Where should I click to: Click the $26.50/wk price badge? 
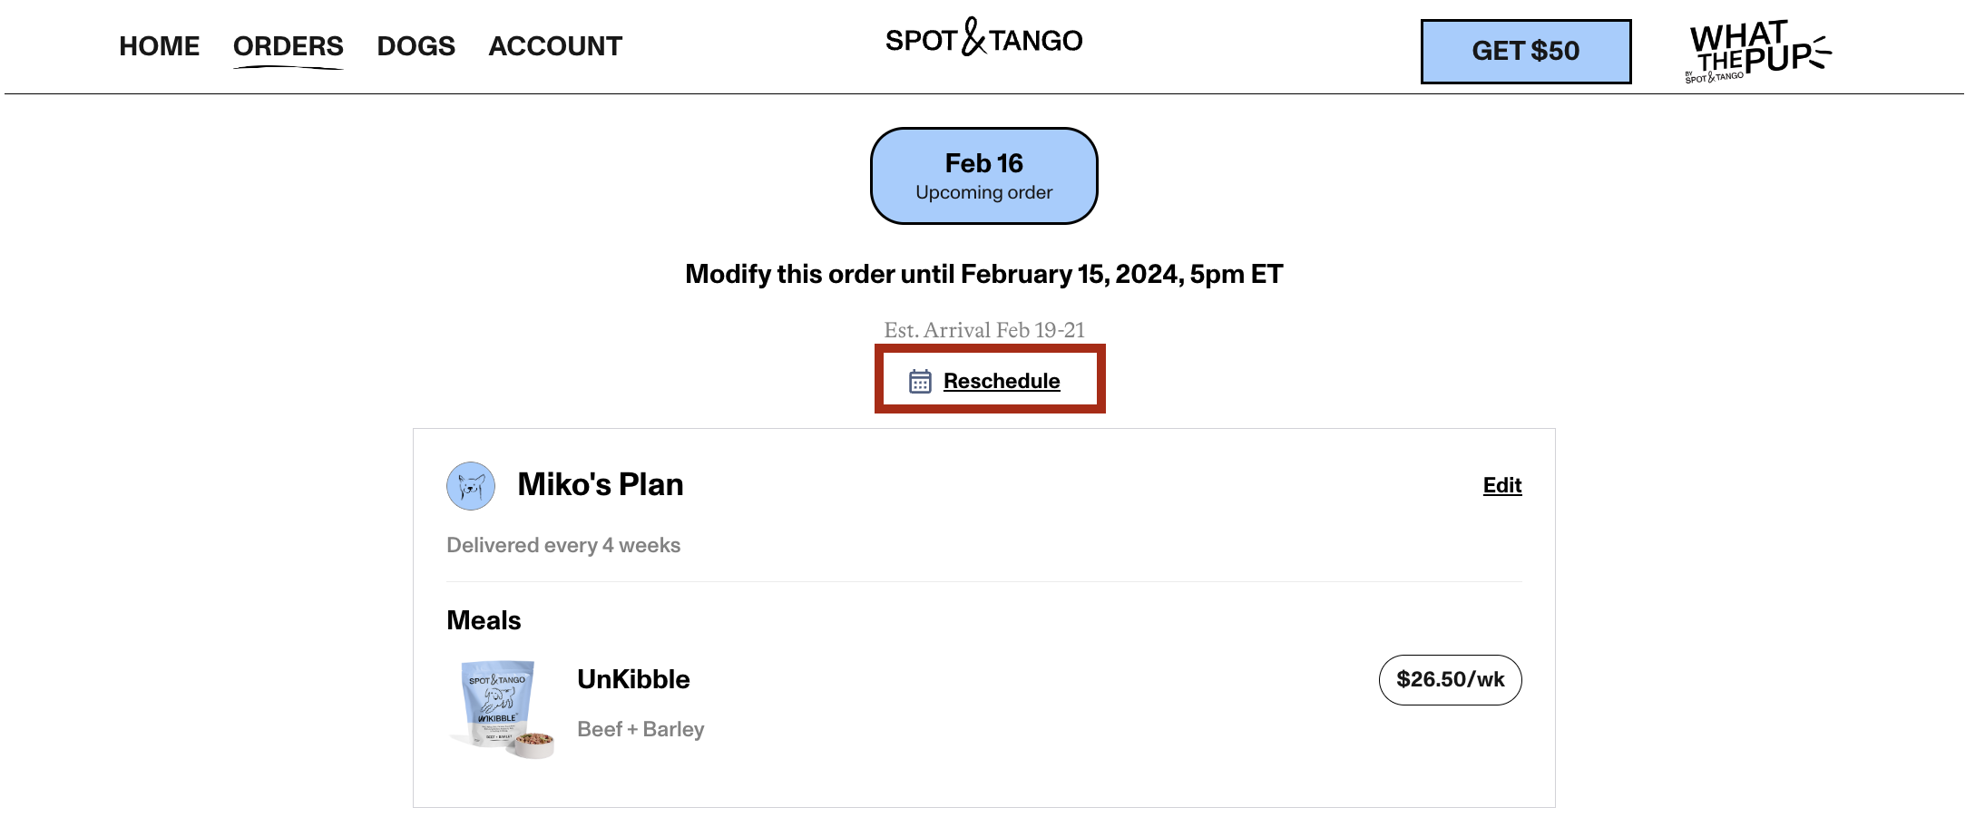pyautogui.click(x=1450, y=679)
